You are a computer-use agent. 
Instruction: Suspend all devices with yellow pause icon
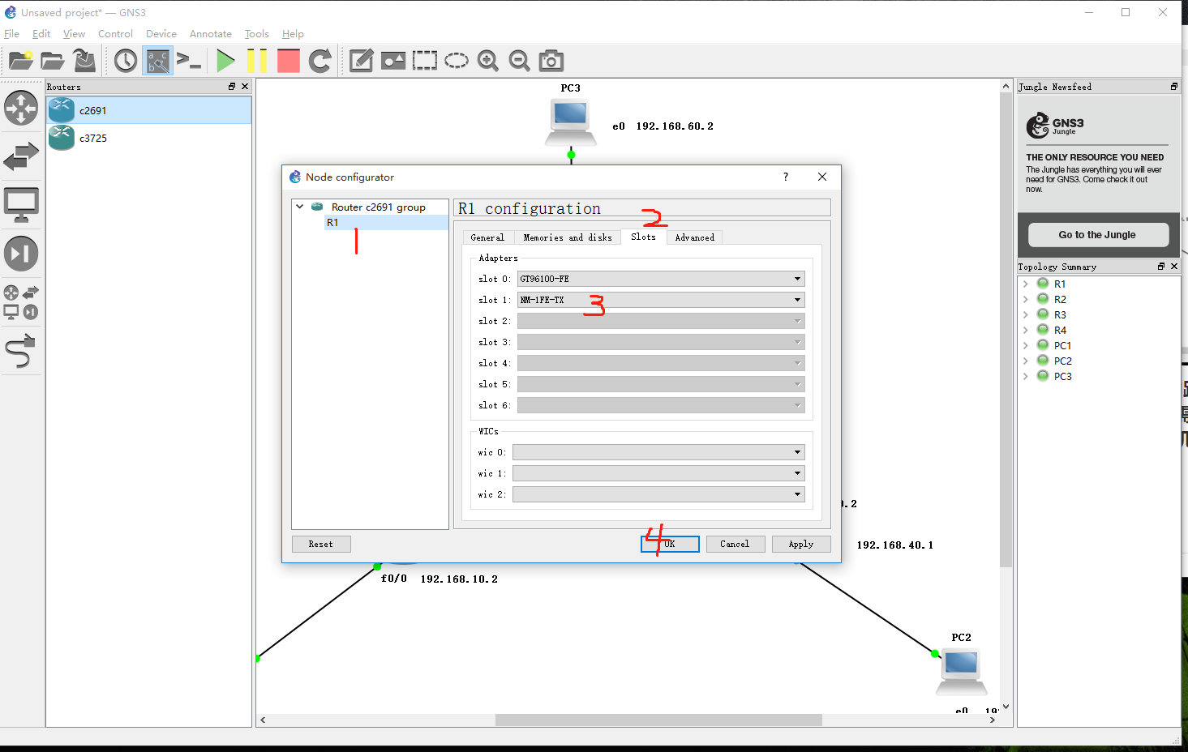pyautogui.click(x=257, y=61)
